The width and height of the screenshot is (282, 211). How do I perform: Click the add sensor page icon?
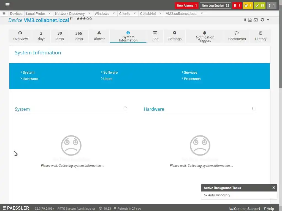[250, 20]
